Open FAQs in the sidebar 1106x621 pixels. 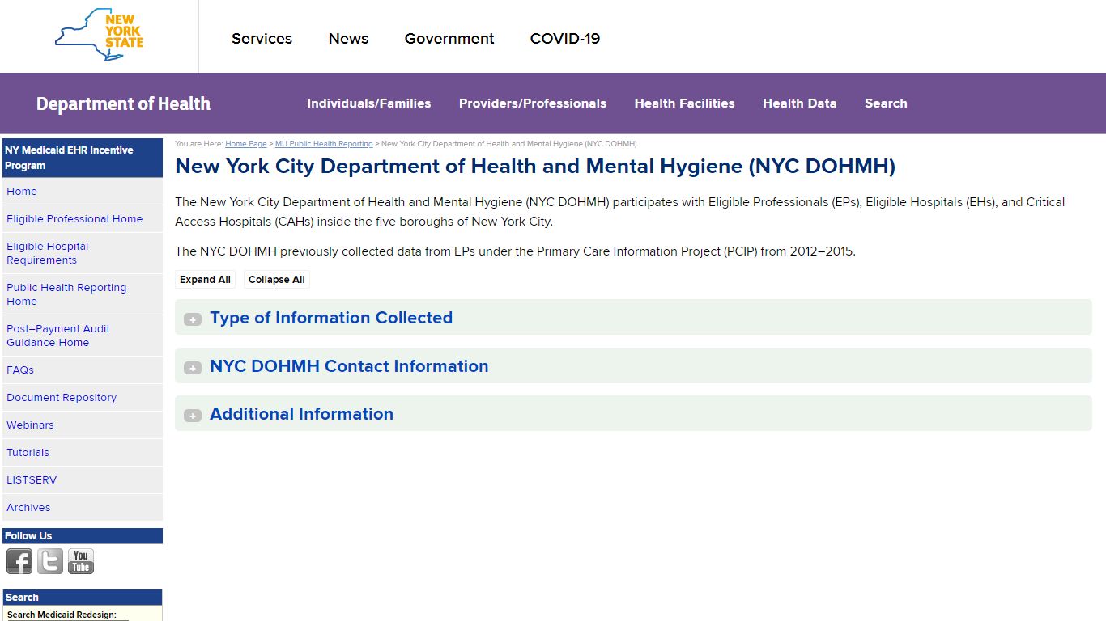pyautogui.click(x=20, y=370)
